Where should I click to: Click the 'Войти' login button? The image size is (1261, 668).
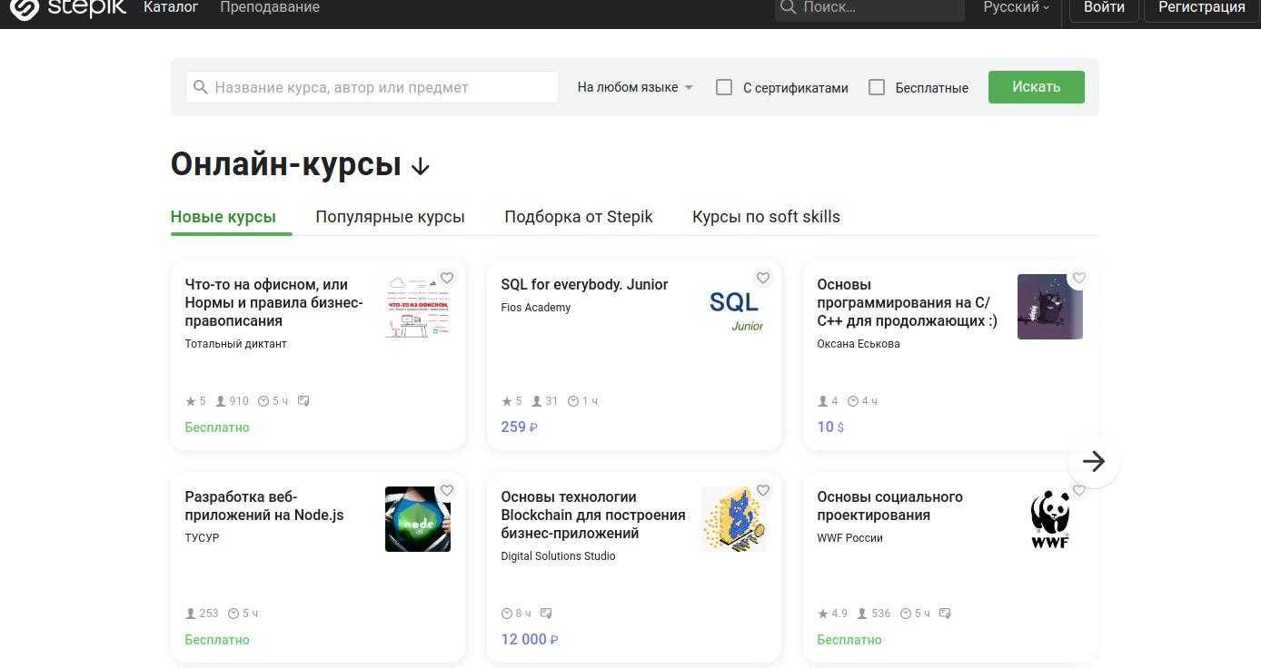pos(1104,8)
